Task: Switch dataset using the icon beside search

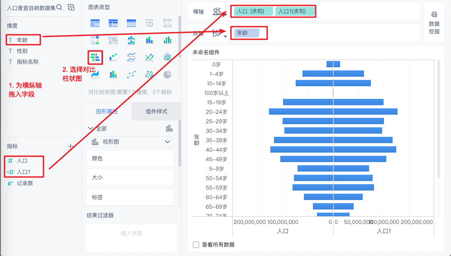Action: tap(71, 8)
